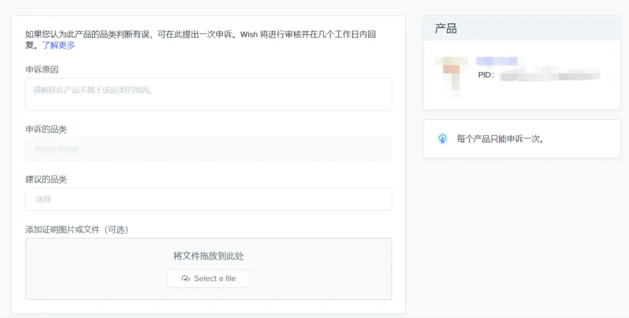Open the 建议的品类 选择 dropdown

tap(209, 199)
